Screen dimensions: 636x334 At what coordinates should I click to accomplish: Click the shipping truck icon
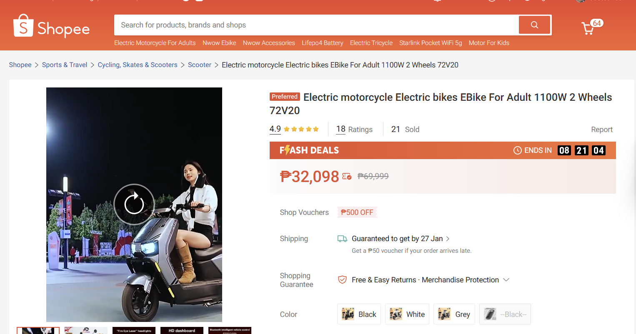(342, 239)
